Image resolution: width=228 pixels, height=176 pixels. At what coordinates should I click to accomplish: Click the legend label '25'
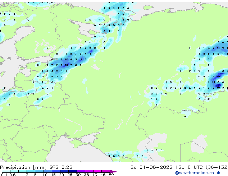[x=70, y=175]
